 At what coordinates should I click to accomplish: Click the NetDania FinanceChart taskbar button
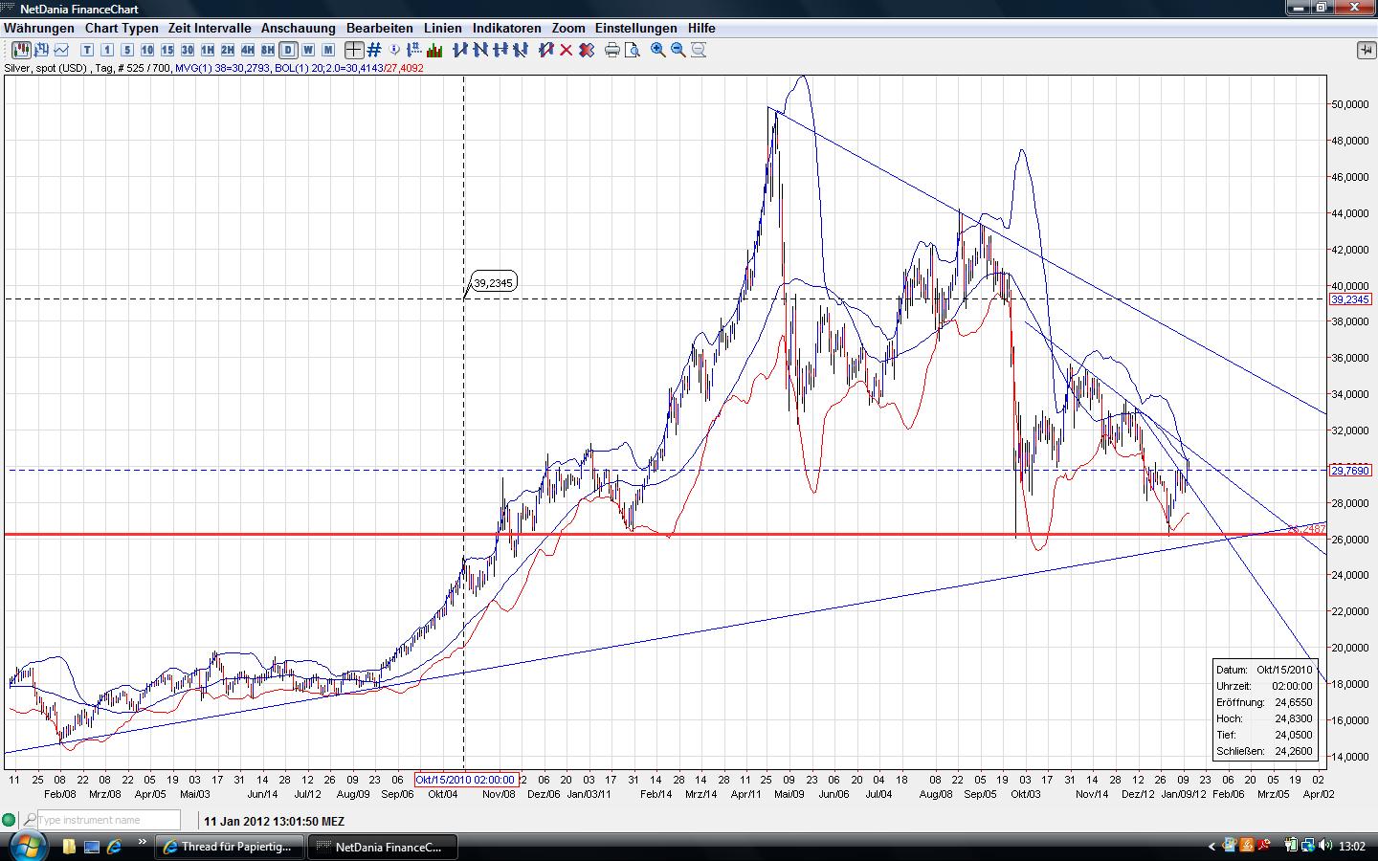383,847
